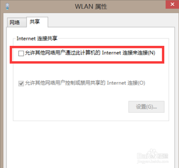Enable the 允许其他网络用户通过此计算机的 Internet 连接来连接 checkbox
The height and width of the screenshot is (168, 179).
pyautogui.click(x=21, y=53)
